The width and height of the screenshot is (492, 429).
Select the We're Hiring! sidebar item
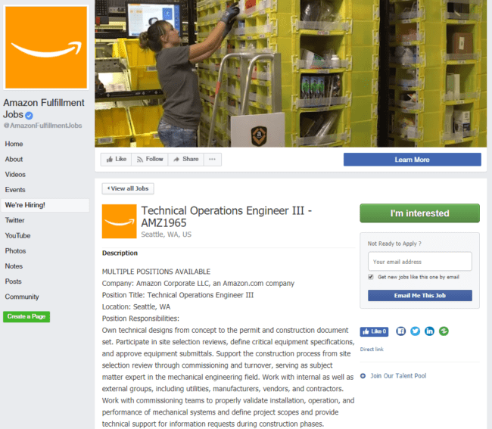45,205
